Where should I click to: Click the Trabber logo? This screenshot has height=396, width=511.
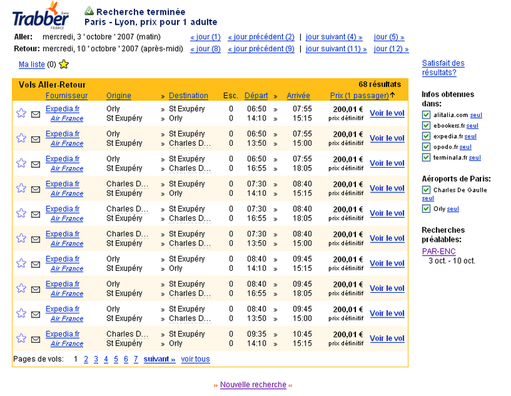pos(41,16)
